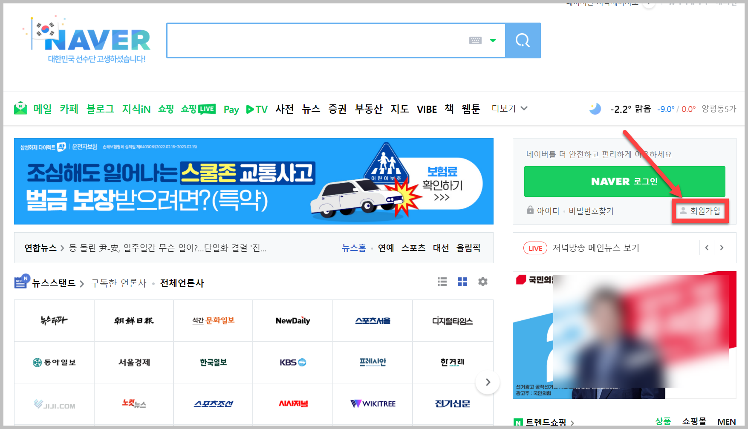The height and width of the screenshot is (429, 748).
Task: Open 연예 news tab
Action: 386,248
